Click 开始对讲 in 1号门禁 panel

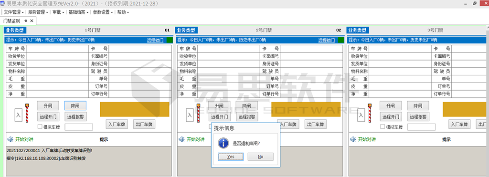(x=24, y=139)
